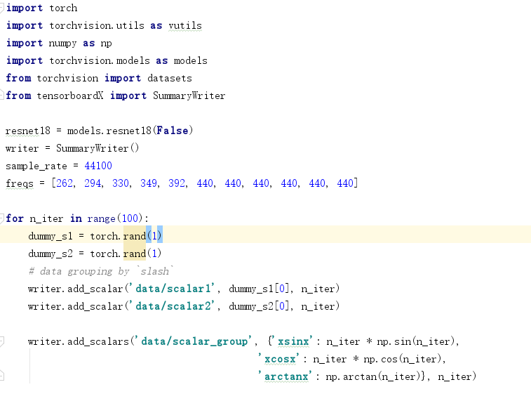Click 'dummy_s1[0]' argument in add_scalar

click(x=259, y=289)
